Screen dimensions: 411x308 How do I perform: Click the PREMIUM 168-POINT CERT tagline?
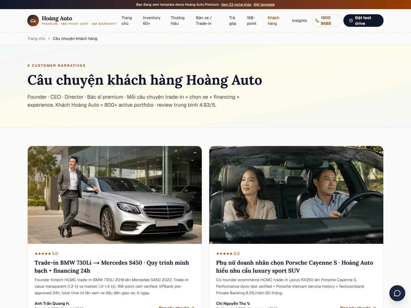tap(79, 24)
